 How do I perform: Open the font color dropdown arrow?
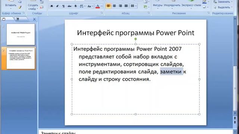pos(102,6)
